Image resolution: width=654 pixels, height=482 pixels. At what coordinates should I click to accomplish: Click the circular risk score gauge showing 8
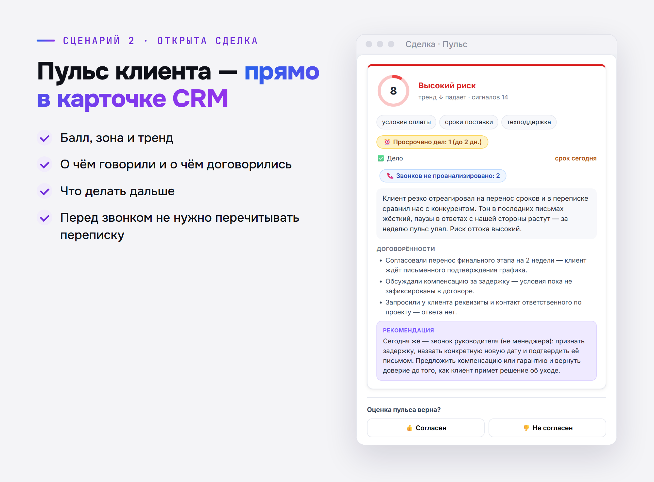pos(393,91)
